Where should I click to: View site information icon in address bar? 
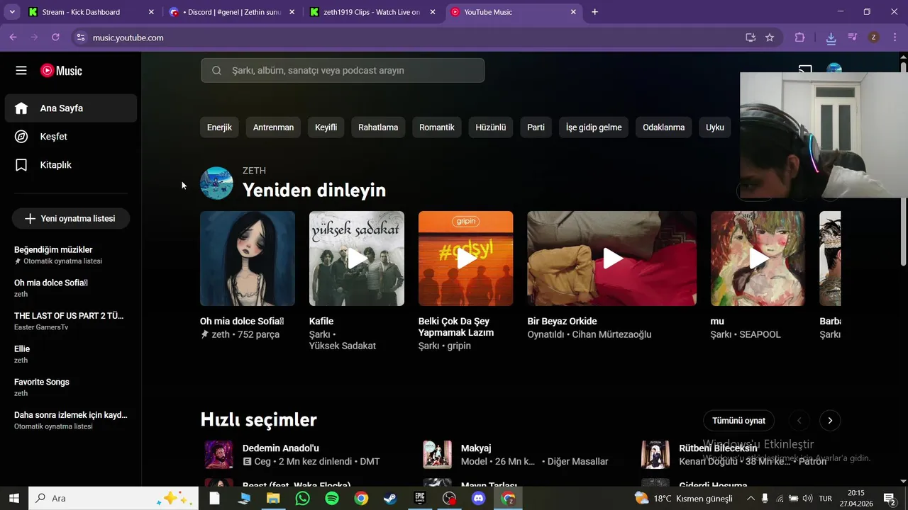pos(81,38)
